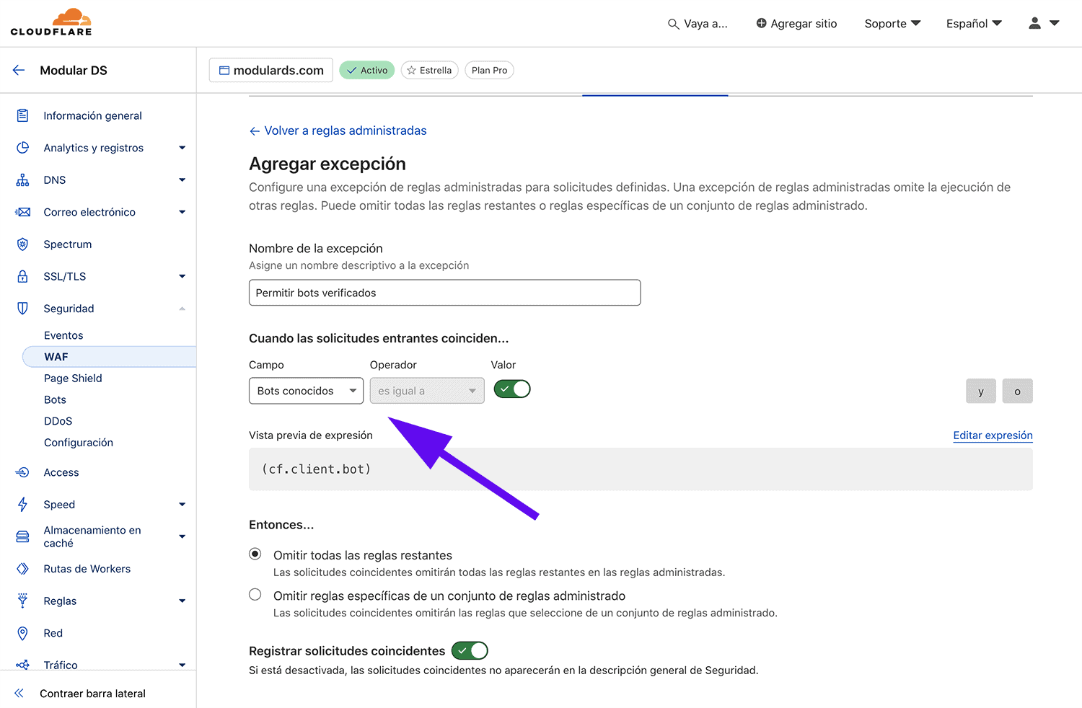Toggle the Valor switch for Bots conocidos
The height and width of the screenshot is (708, 1082).
512,389
